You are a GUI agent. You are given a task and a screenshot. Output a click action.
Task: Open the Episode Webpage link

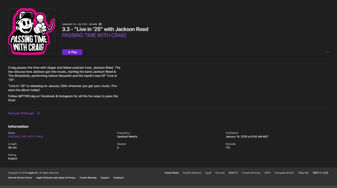(x=21, y=113)
